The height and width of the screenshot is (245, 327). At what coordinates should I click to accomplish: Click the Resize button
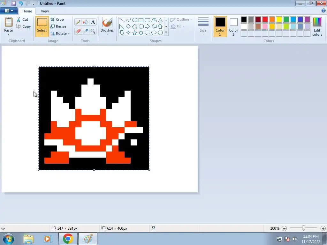(58, 26)
